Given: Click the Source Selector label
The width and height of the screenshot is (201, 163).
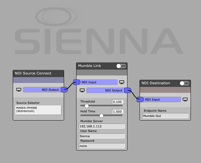Looking at the screenshot, I should click(28, 103).
